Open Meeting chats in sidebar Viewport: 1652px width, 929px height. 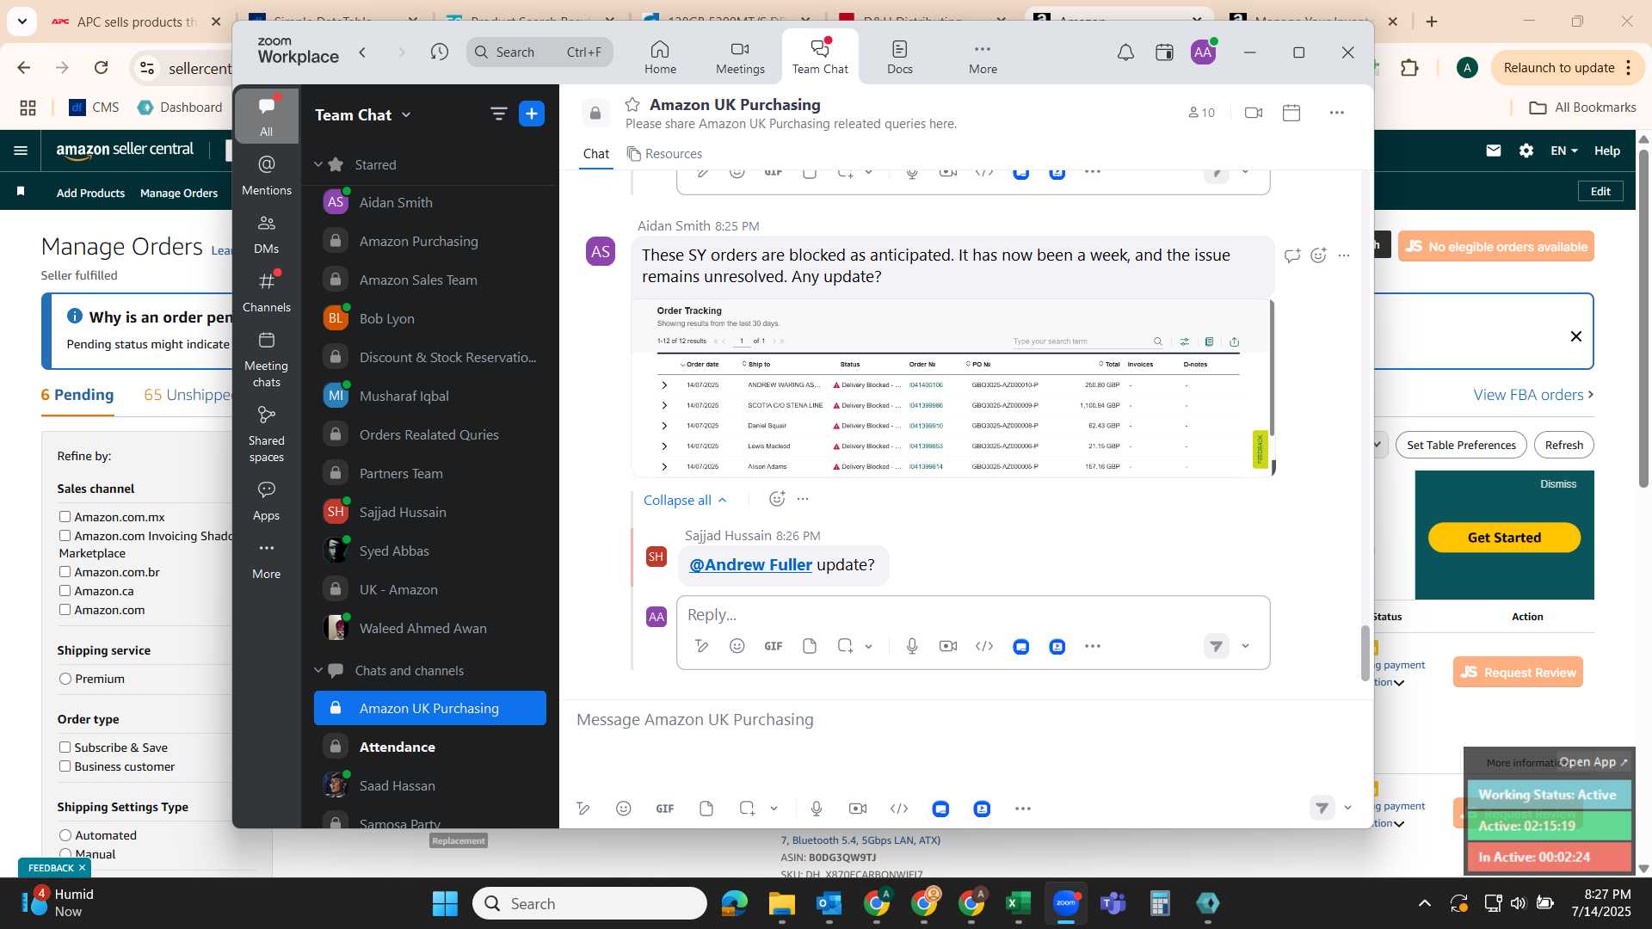coord(267,360)
